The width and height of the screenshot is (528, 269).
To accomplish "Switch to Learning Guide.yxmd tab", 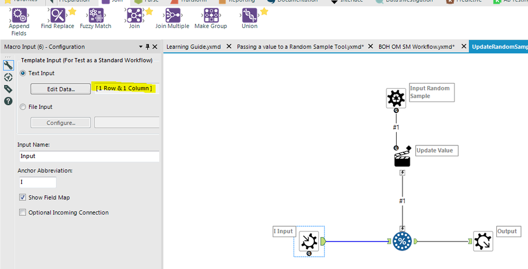I will tap(194, 47).
